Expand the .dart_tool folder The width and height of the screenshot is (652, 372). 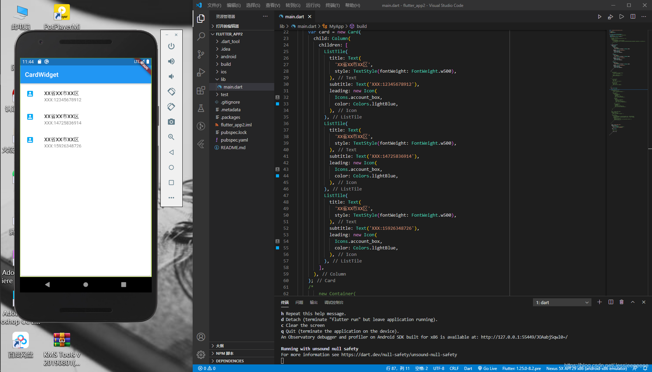pos(242,41)
